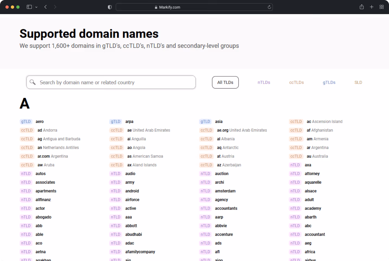Open the privacy shield report
Image resolution: width=389 pixels, height=261 pixels.
coord(110,7)
